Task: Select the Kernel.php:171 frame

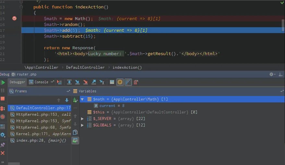Action: [40, 134]
